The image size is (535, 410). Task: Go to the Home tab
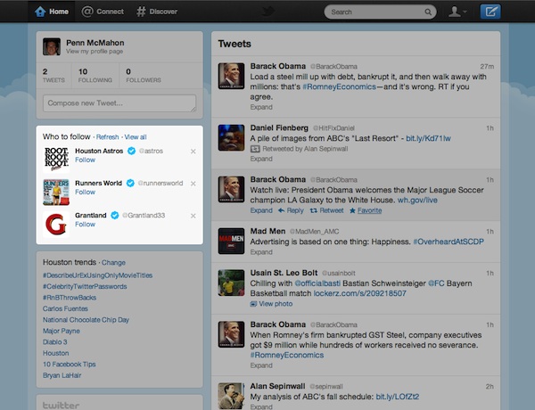coord(52,12)
